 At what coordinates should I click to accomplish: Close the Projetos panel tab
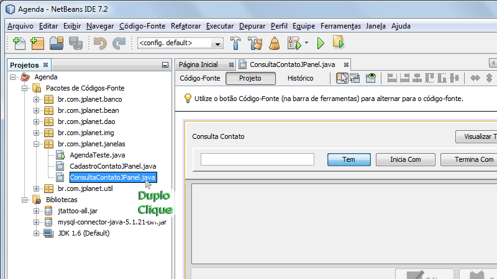click(45, 65)
